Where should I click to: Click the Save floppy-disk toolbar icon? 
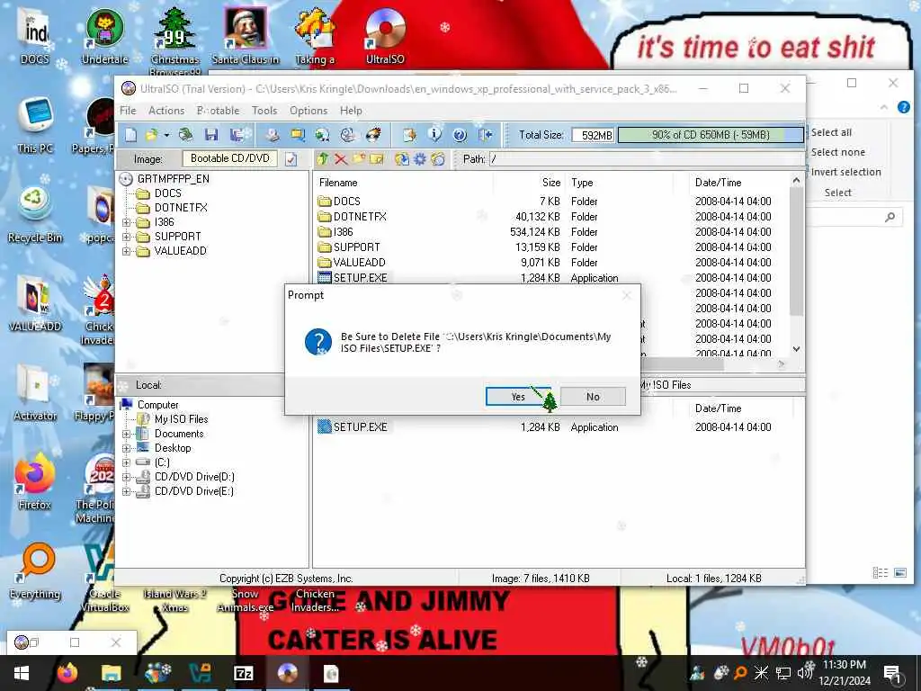[211, 135]
